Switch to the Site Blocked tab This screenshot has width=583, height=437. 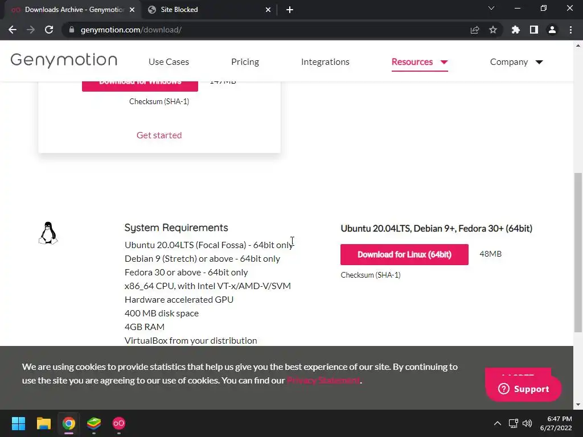(x=210, y=10)
